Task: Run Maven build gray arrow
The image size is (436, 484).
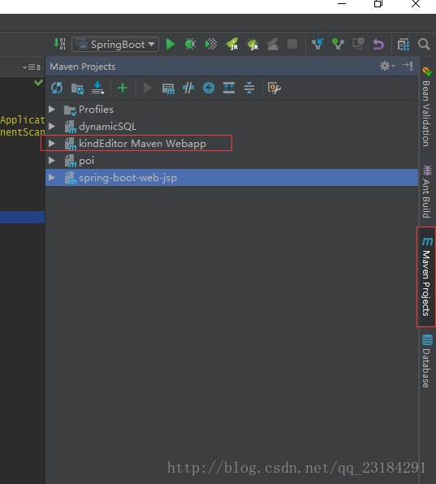Action: (x=148, y=88)
